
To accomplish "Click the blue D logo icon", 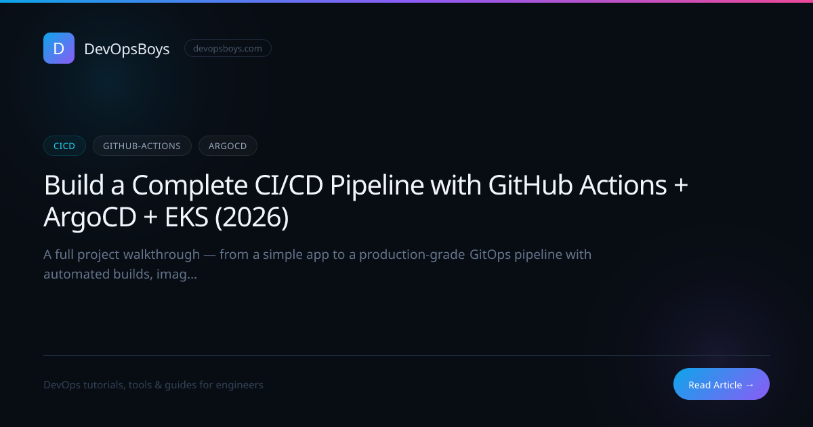I will 59,48.
